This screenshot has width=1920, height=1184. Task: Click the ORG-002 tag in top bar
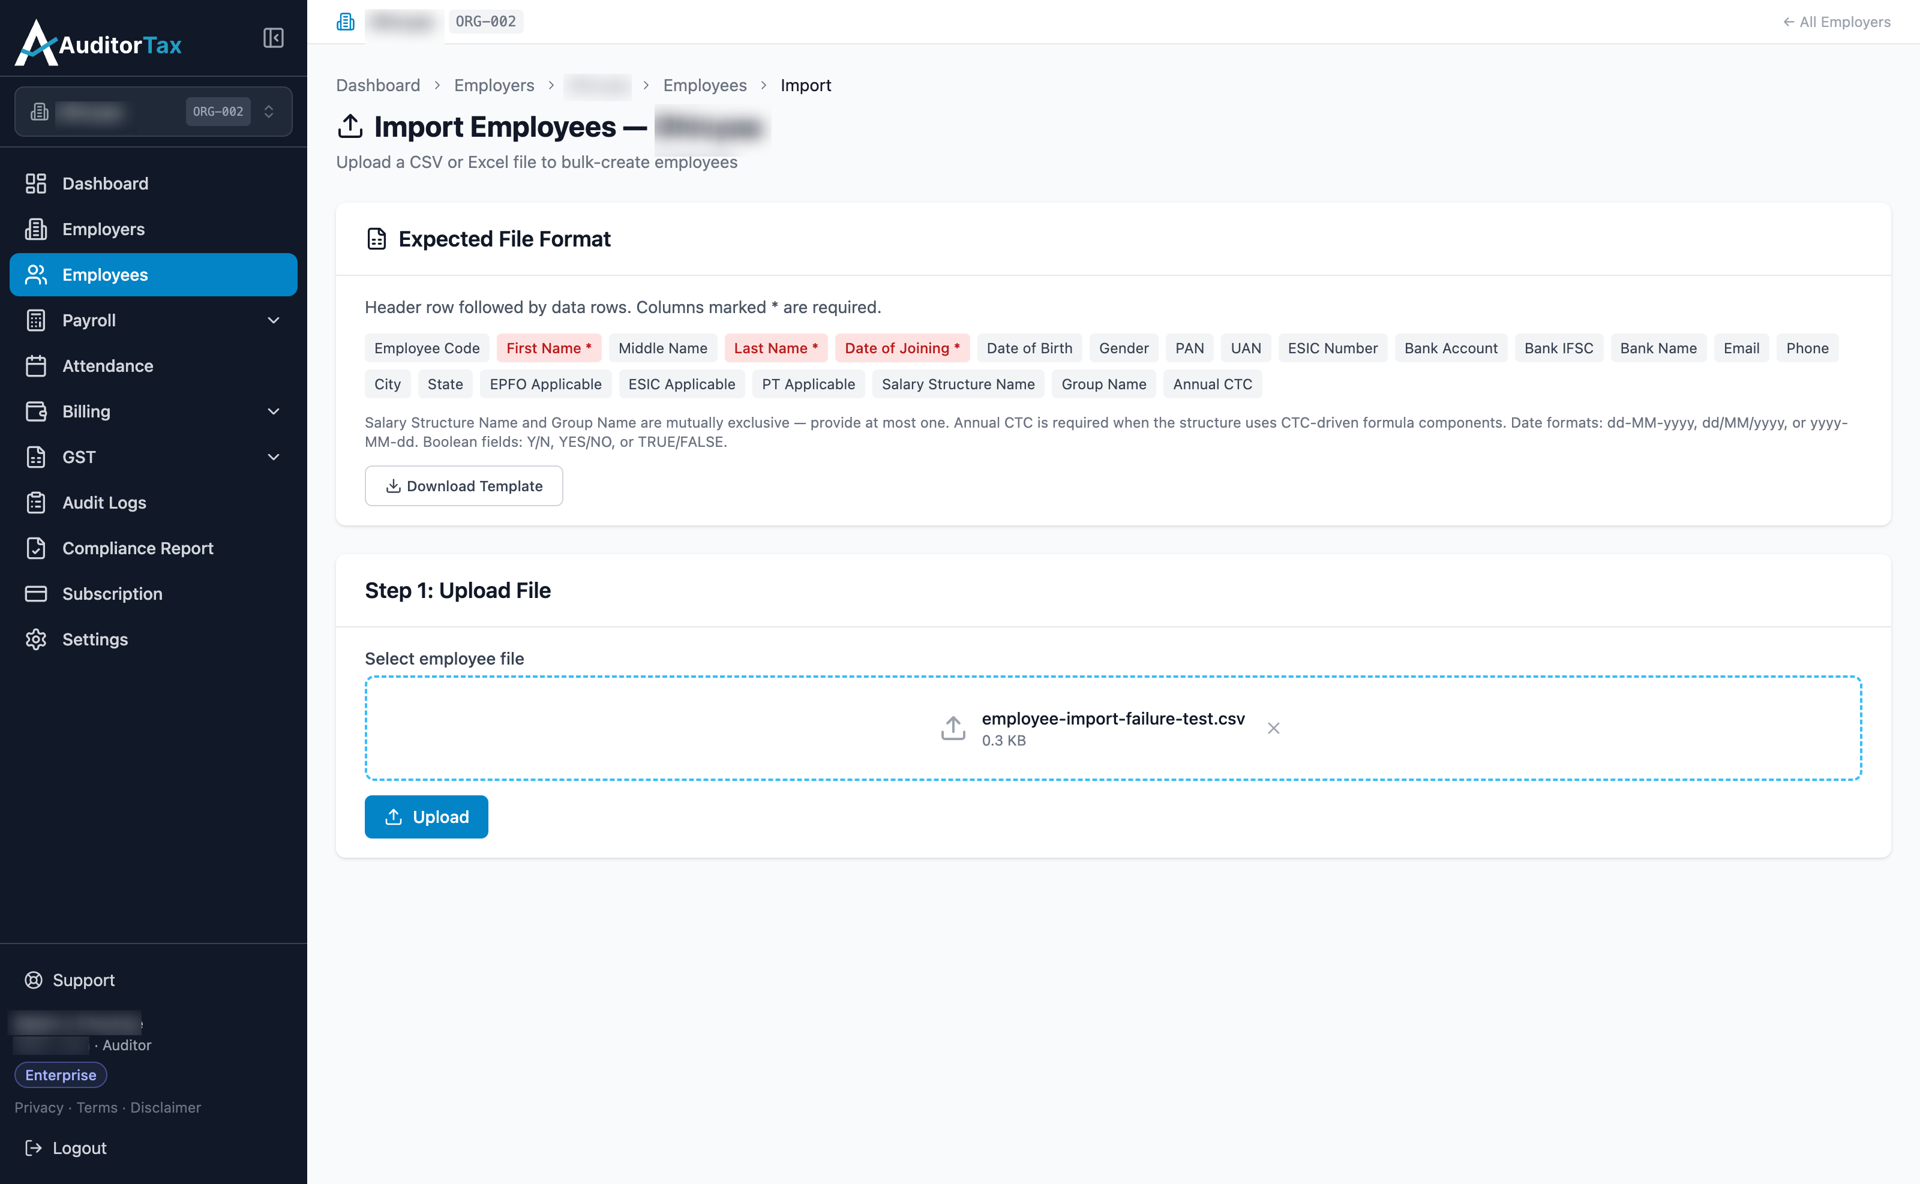click(x=485, y=21)
